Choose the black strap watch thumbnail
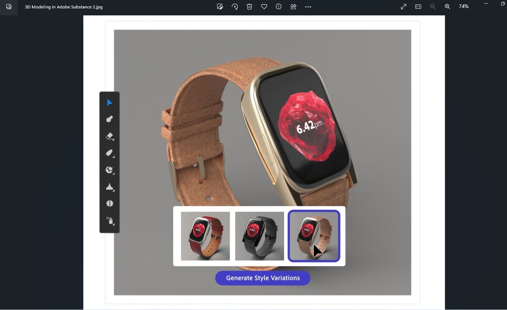This screenshot has width=507, height=310. [259, 236]
